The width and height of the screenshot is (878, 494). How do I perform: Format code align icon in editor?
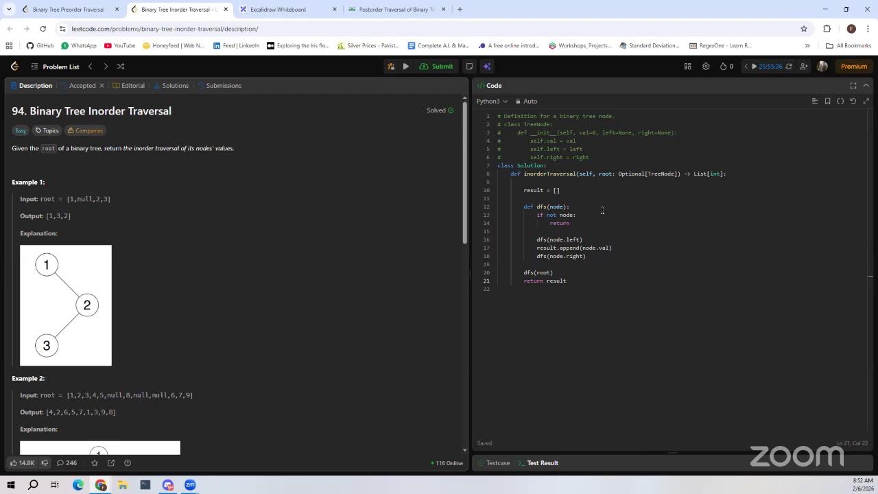pyautogui.click(x=815, y=101)
